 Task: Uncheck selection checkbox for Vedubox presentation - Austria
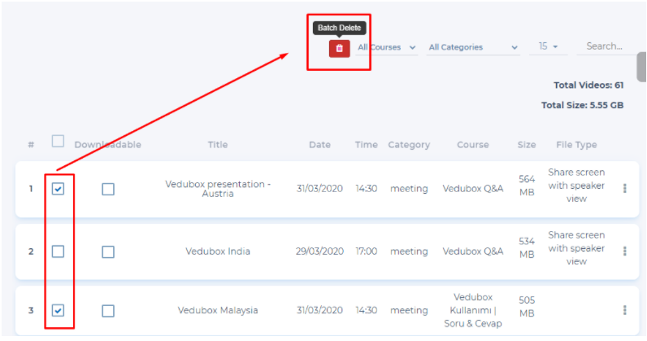click(x=59, y=189)
